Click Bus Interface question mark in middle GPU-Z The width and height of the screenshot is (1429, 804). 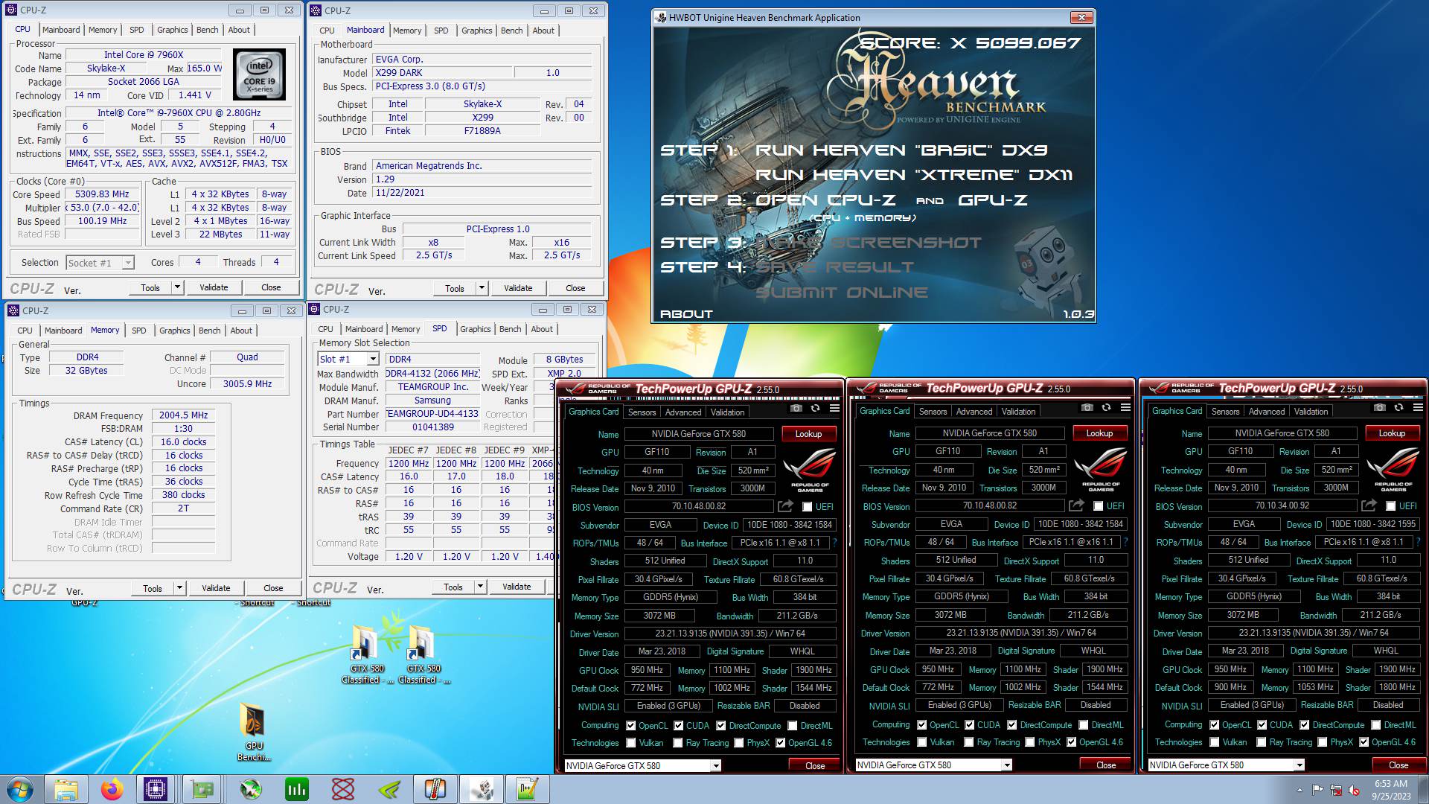[x=1125, y=542]
